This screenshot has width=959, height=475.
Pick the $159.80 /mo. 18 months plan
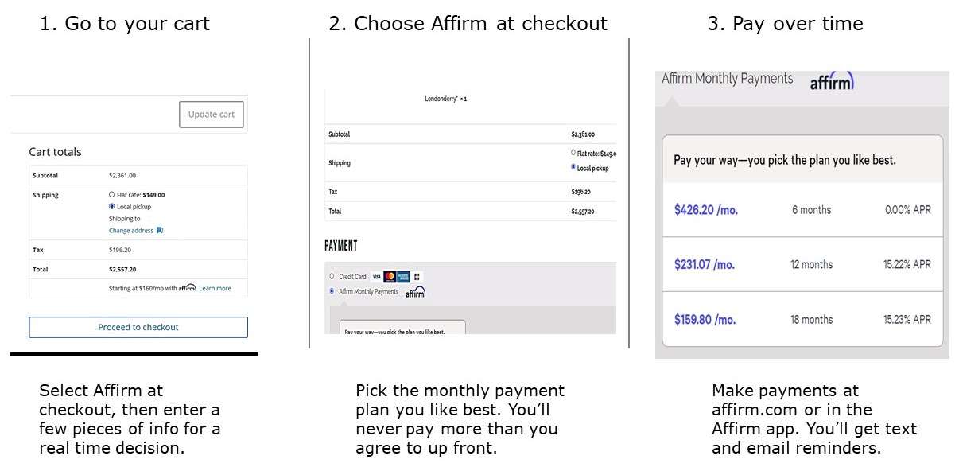[802, 319]
